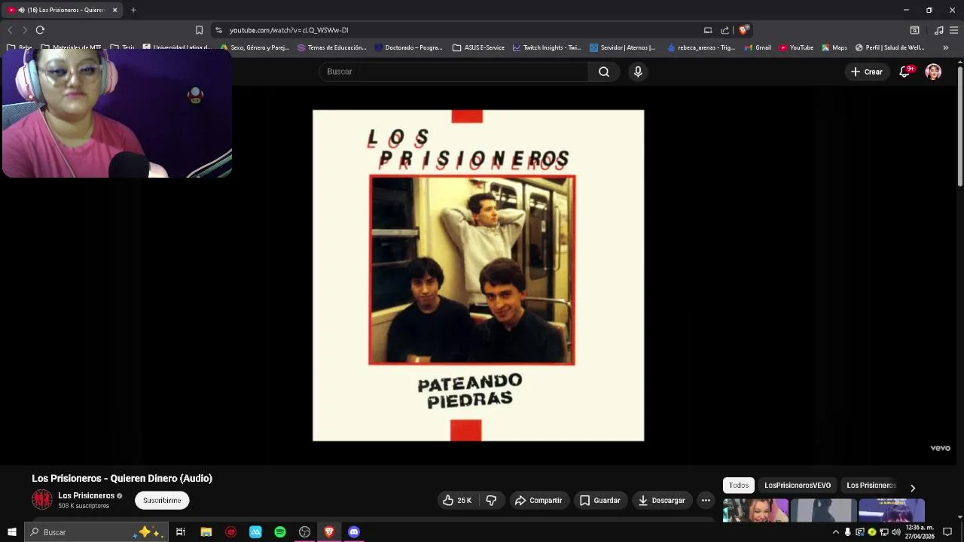Open the Windows notification center icon
964x542 pixels.
point(947,532)
